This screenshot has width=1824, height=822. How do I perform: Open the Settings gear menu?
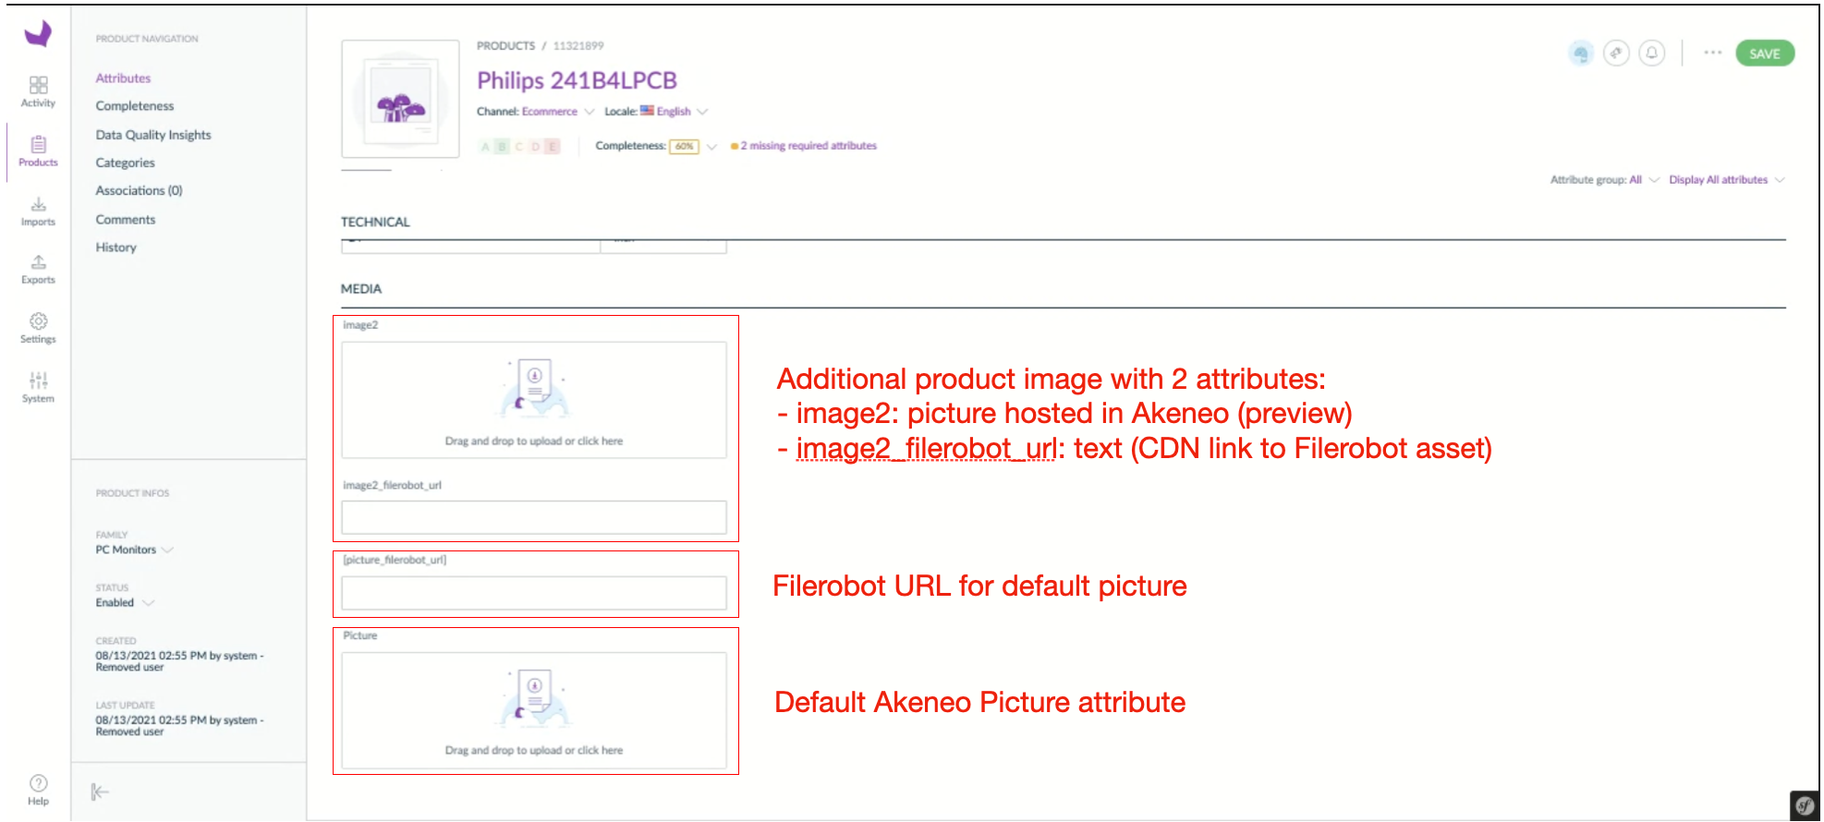38,328
